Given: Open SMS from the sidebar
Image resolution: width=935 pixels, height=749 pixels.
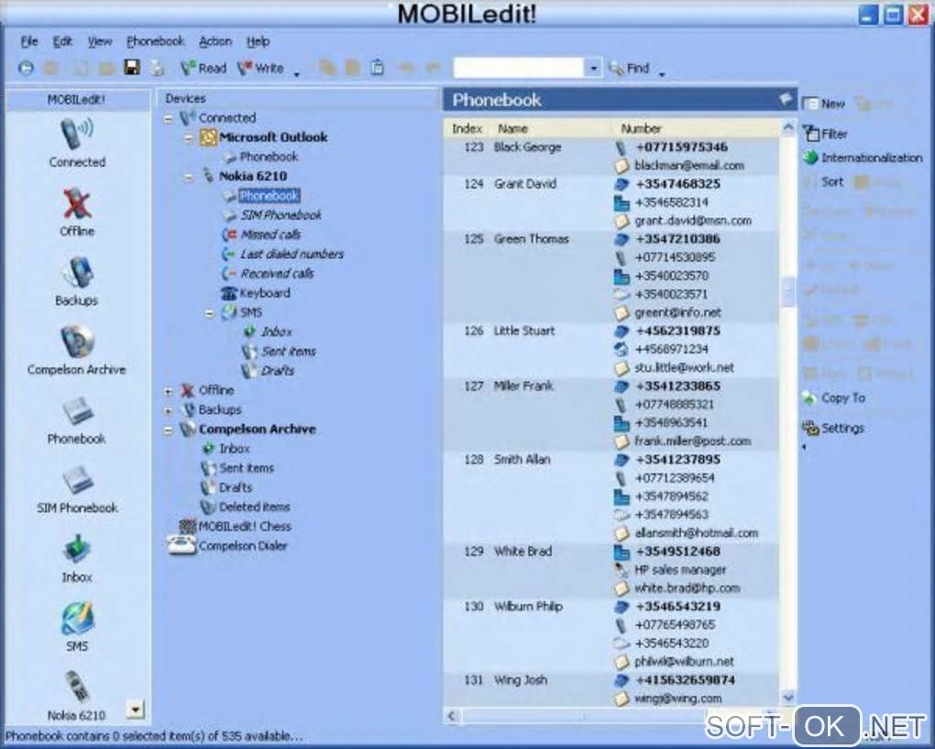Looking at the screenshot, I should click(77, 627).
